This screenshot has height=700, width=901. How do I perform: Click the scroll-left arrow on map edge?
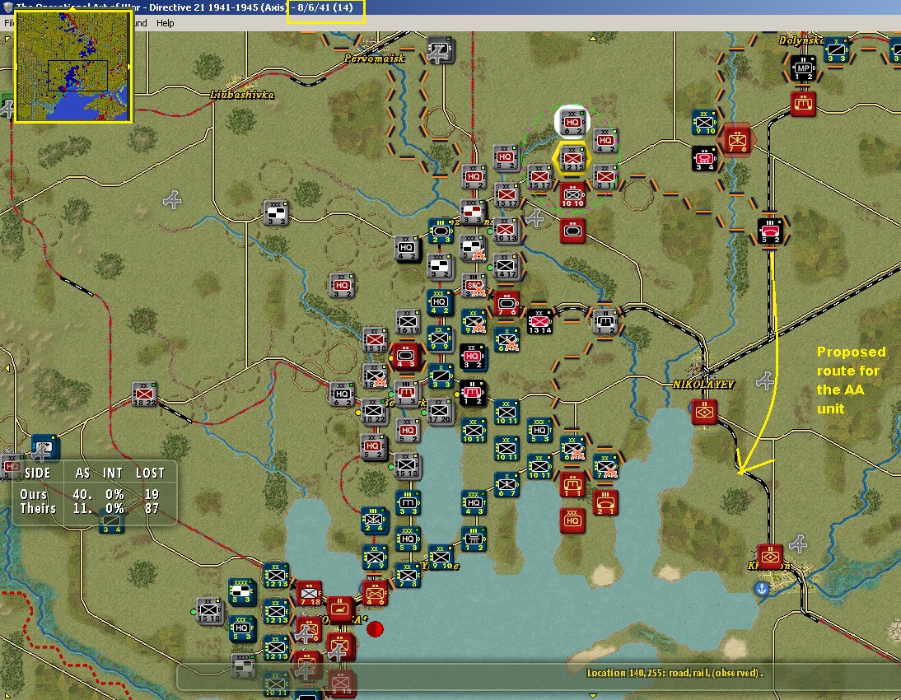[x=7, y=368]
